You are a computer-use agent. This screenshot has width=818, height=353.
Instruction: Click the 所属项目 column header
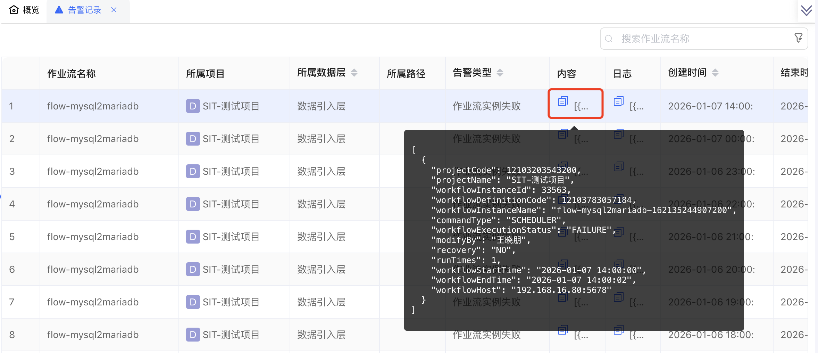tap(205, 74)
